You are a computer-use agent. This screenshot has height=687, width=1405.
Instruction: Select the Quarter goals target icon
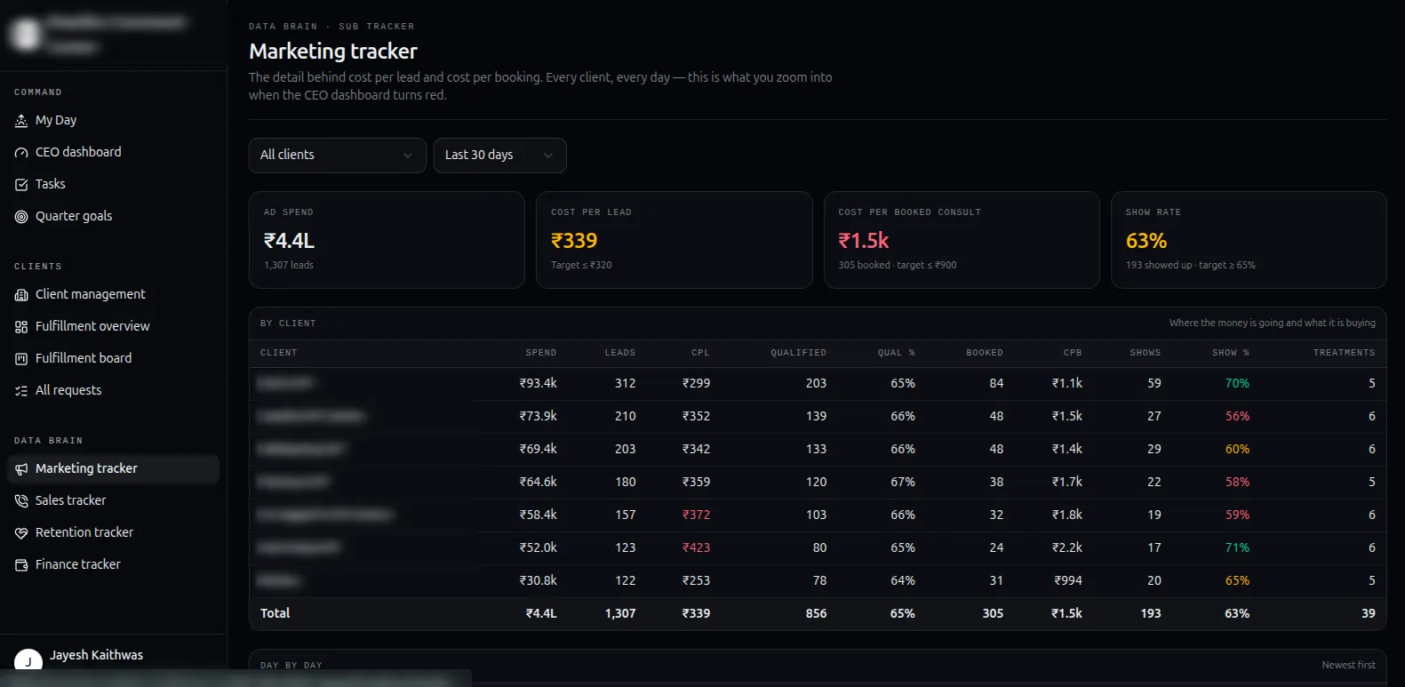21,217
